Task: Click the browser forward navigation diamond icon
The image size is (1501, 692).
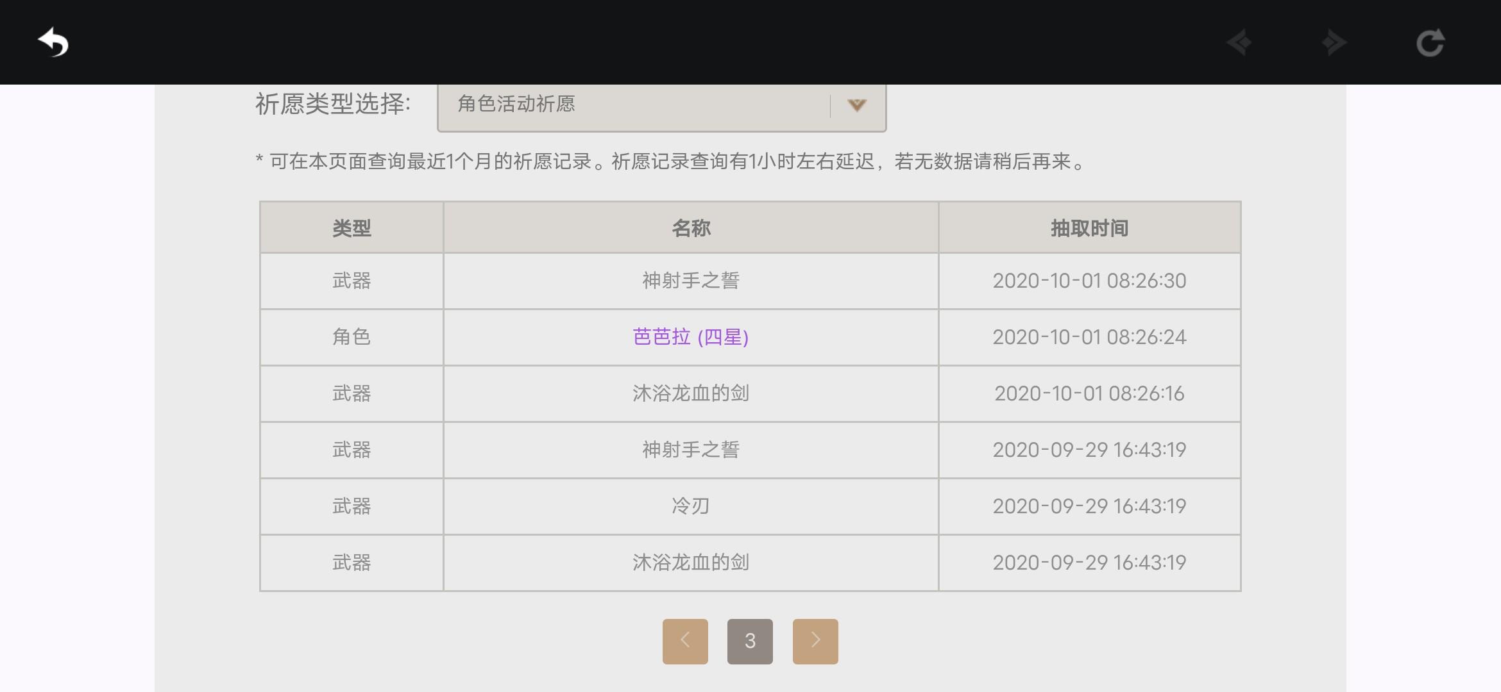Action: [1334, 43]
